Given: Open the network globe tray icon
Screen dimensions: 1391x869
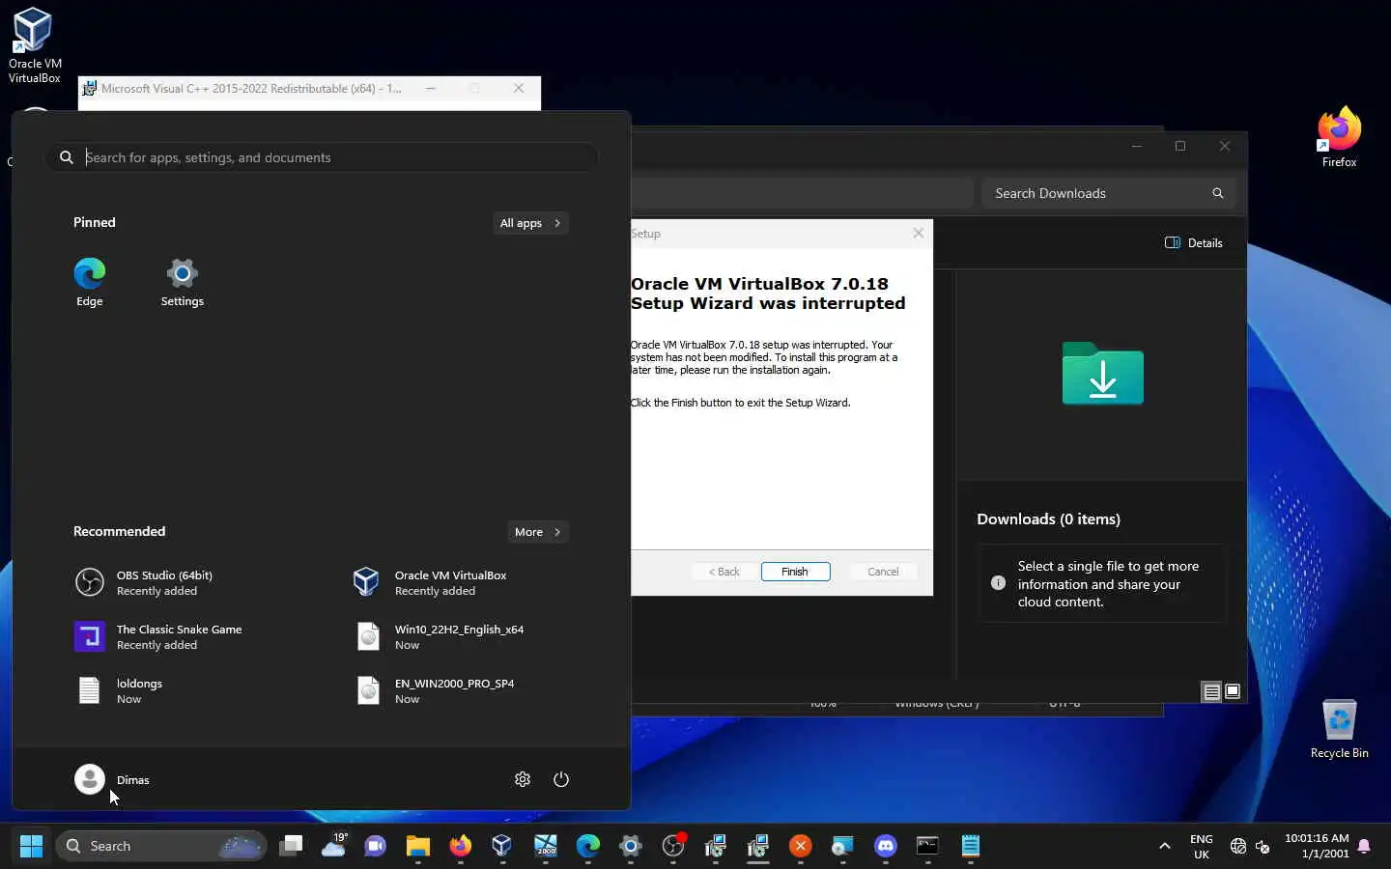Looking at the screenshot, I should pos(1238,847).
